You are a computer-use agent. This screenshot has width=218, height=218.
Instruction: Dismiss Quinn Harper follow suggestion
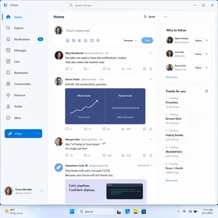207,40
